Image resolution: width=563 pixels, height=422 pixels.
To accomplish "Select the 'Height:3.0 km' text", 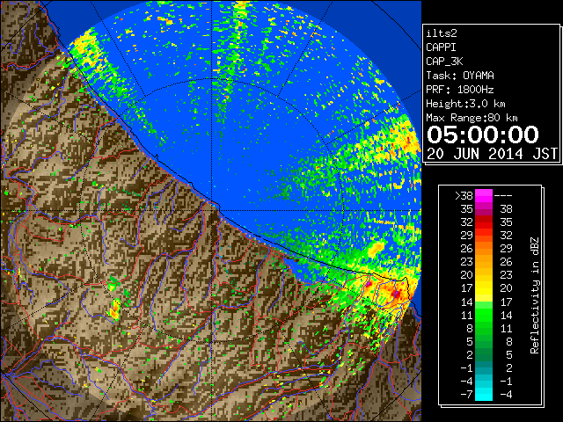I will (465, 104).
